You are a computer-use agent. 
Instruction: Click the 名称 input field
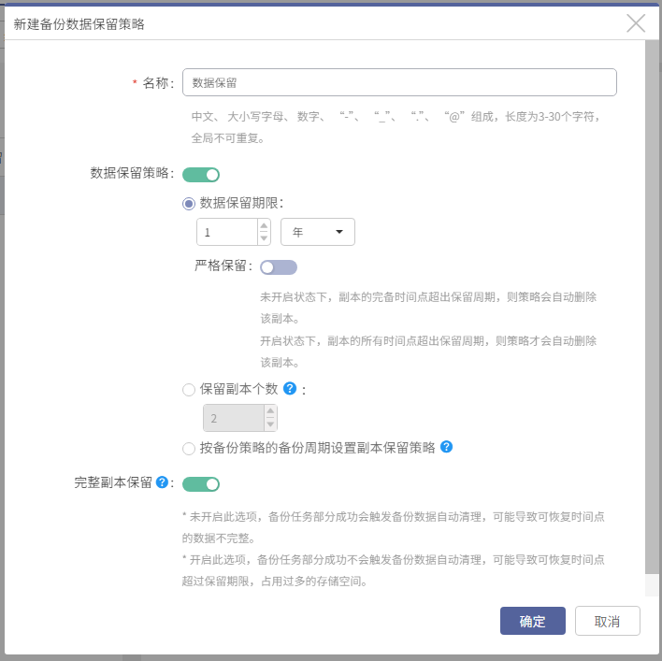(399, 82)
